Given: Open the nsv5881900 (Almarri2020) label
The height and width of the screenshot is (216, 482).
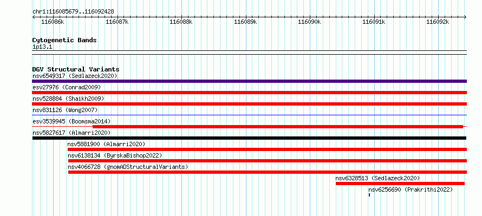Looking at the screenshot, I should (x=106, y=144).
